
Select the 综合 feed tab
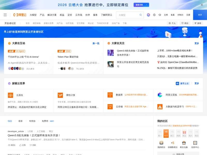coord(10,121)
